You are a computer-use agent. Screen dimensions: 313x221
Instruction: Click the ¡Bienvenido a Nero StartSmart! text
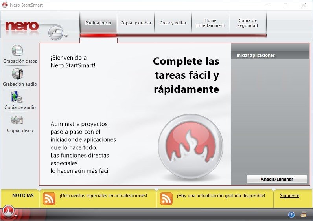coord(73,62)
